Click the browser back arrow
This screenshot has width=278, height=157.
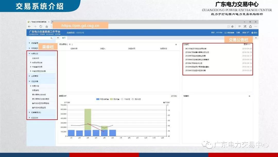coord(29,27)
